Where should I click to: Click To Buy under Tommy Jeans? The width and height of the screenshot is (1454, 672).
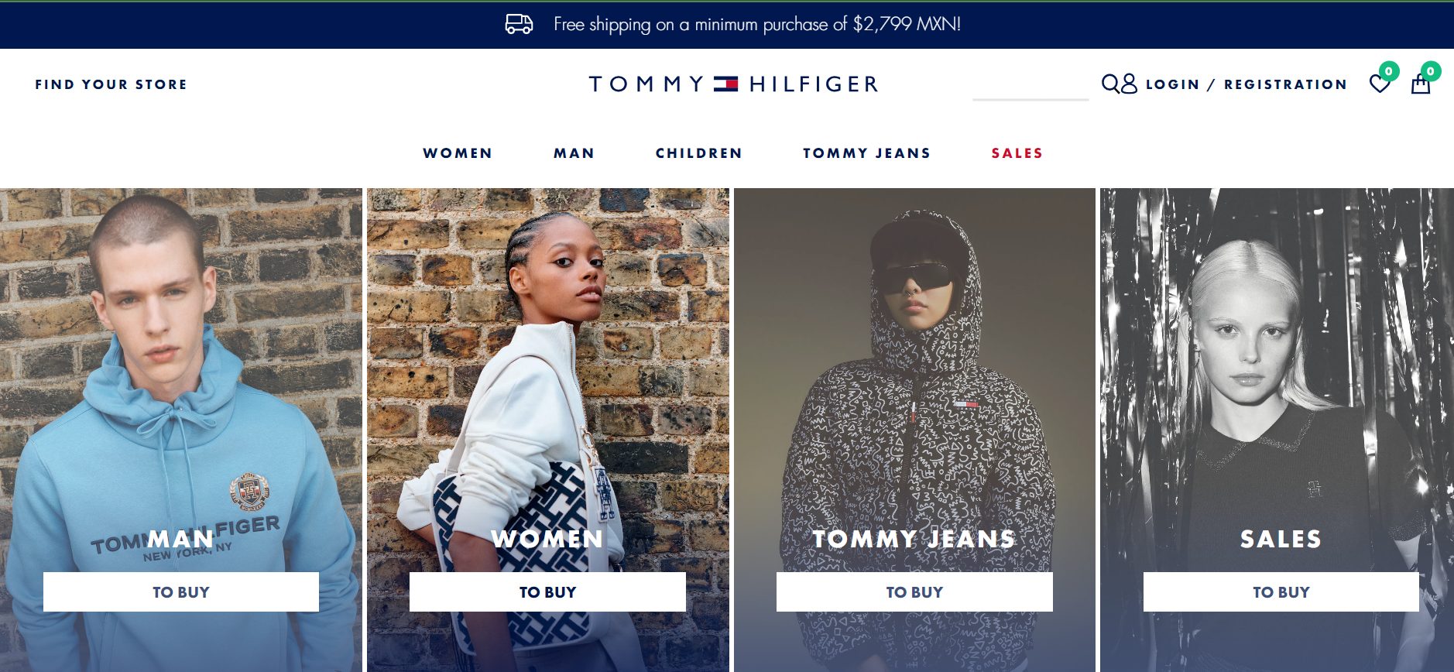[x=914, y=592]
